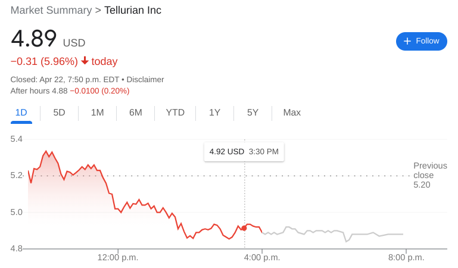Switch to the 5Y tab
This screenshot has height=268, width=458.
(253, 113)
